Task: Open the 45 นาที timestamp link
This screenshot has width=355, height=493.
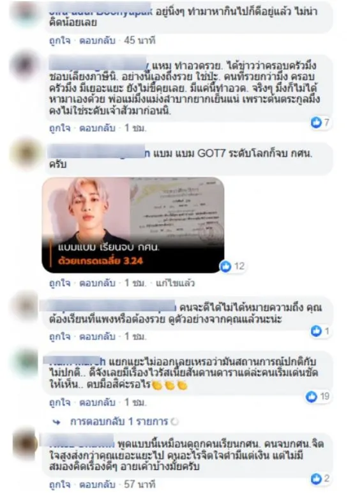Action: (140, 40)
